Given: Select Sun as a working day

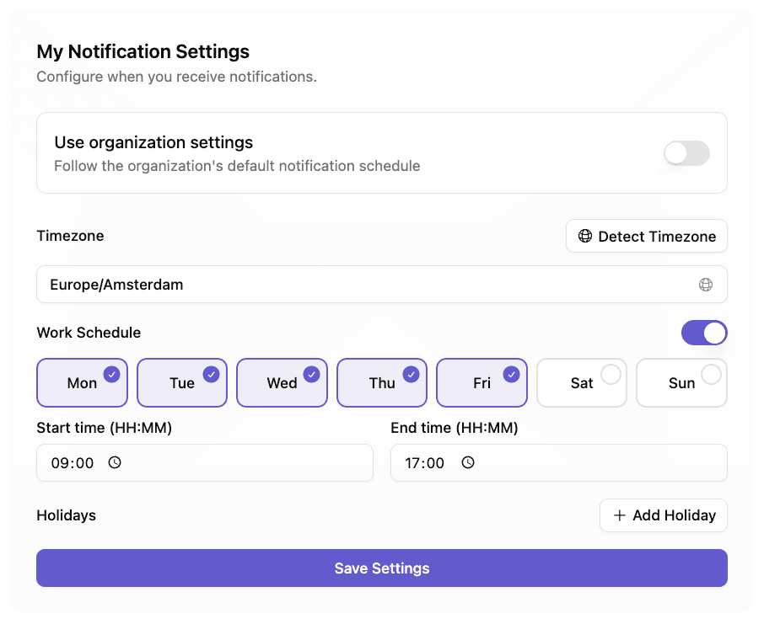Looking at the screenshot, I should pyautogui.click(x=681, y=382).
